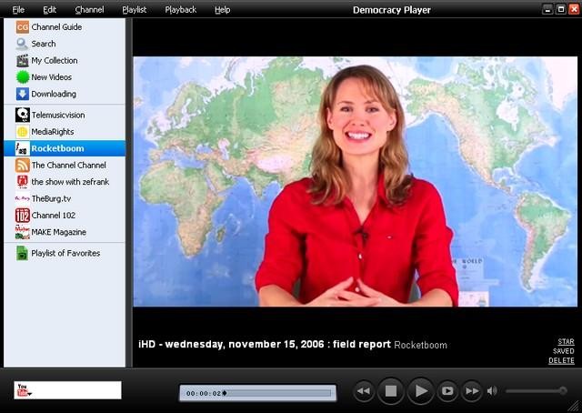
Task: Mute audio using the speaker icon
Action: (x=492, y=391)
